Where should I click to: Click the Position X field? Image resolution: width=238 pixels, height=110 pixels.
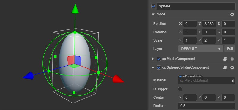pyautogui.click(x=190, y=24)
